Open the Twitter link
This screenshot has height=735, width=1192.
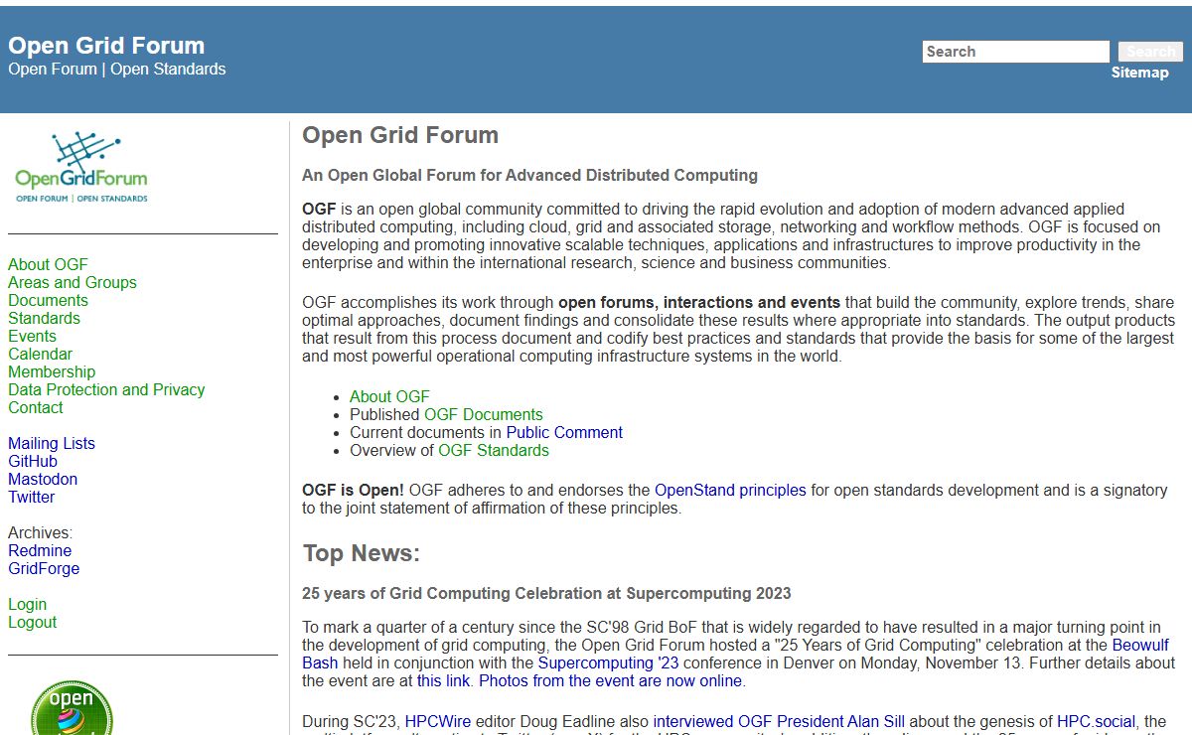32,497
